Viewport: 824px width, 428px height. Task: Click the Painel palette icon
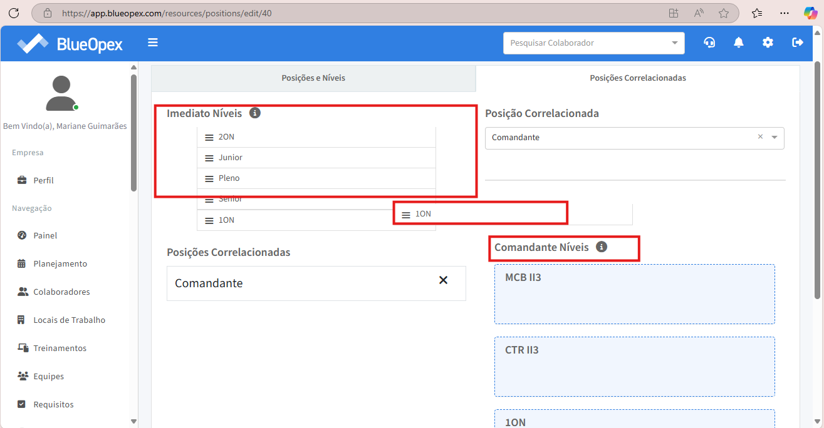22,235
